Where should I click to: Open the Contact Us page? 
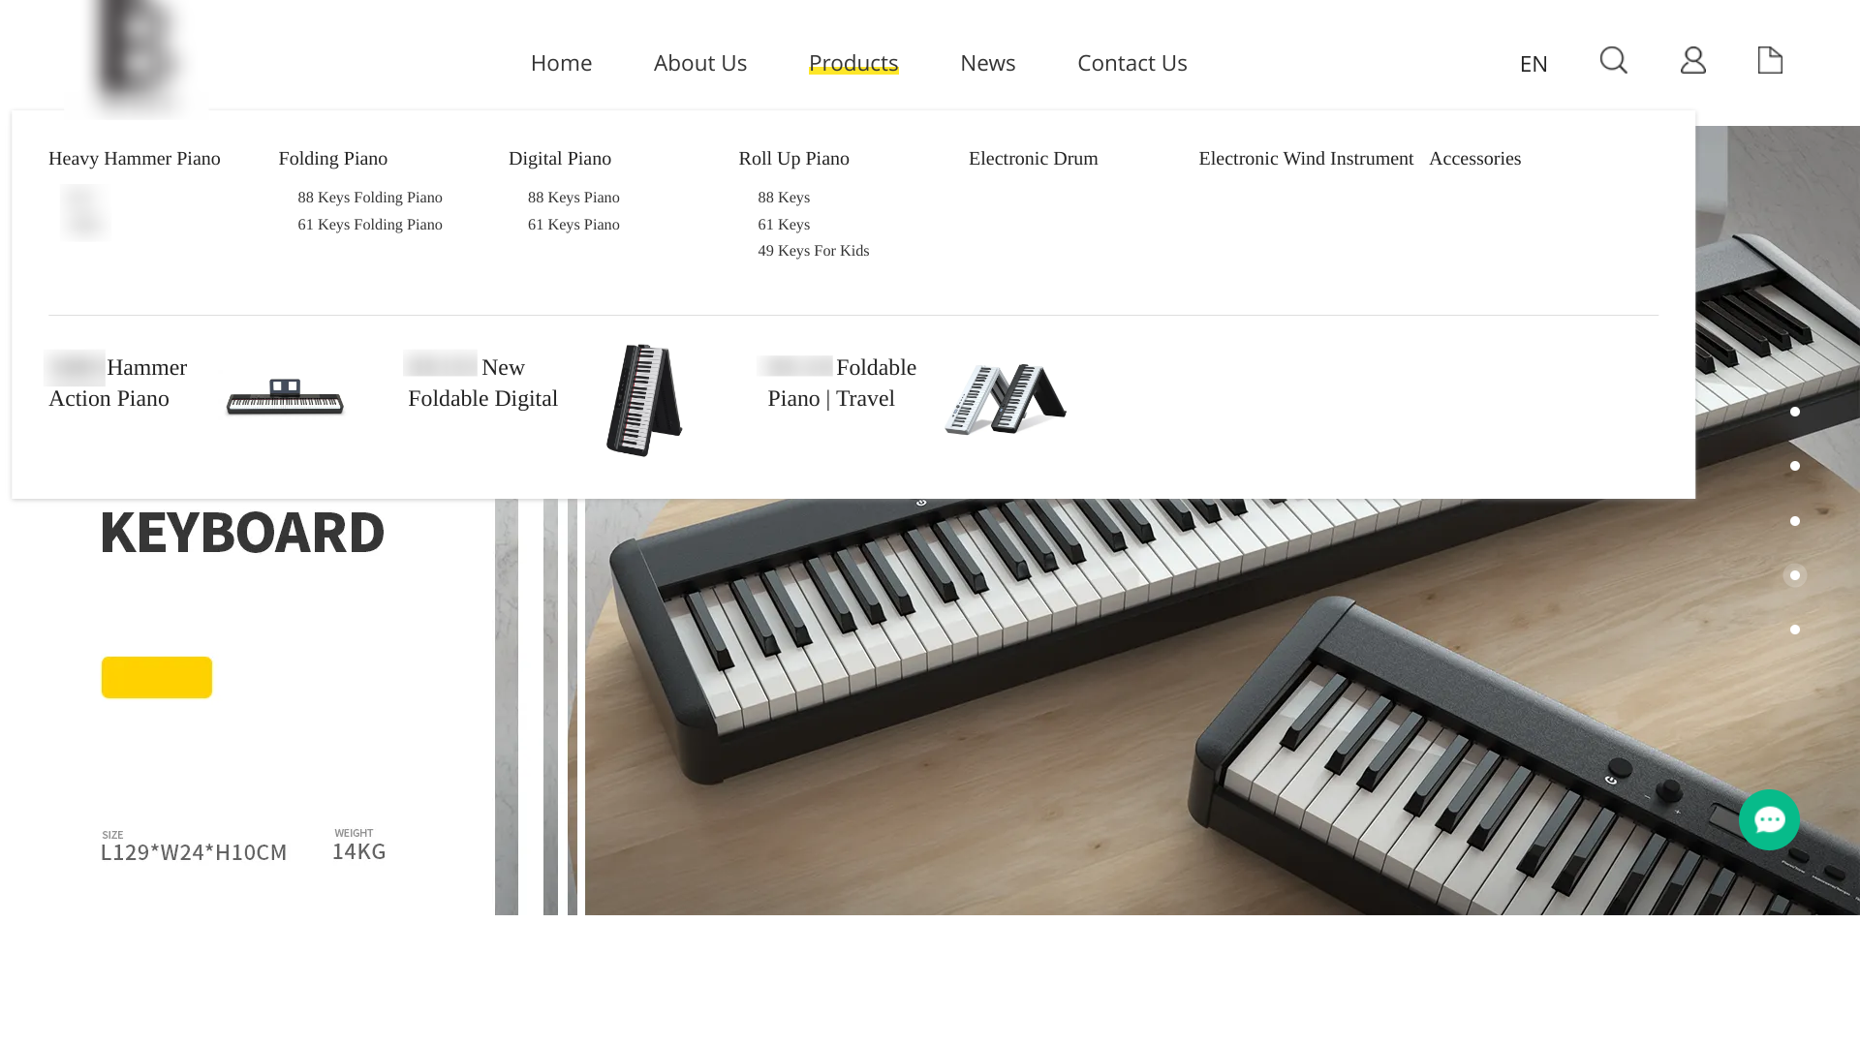(1131, 63)
